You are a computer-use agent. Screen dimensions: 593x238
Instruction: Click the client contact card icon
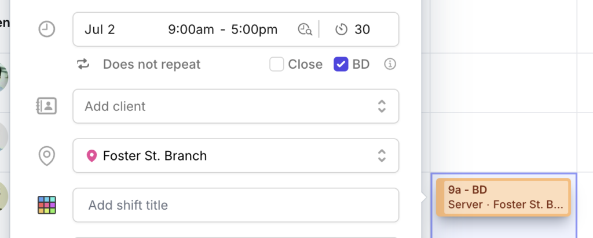click(46, 106)
